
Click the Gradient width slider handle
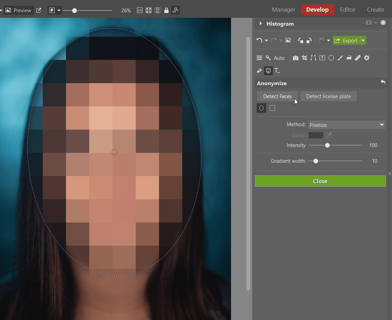tap(316, 161)
